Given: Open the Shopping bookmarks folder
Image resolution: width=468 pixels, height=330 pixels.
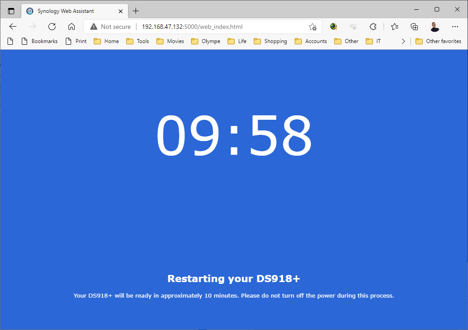Looking at the screenshot, I should tap(270, 41).
